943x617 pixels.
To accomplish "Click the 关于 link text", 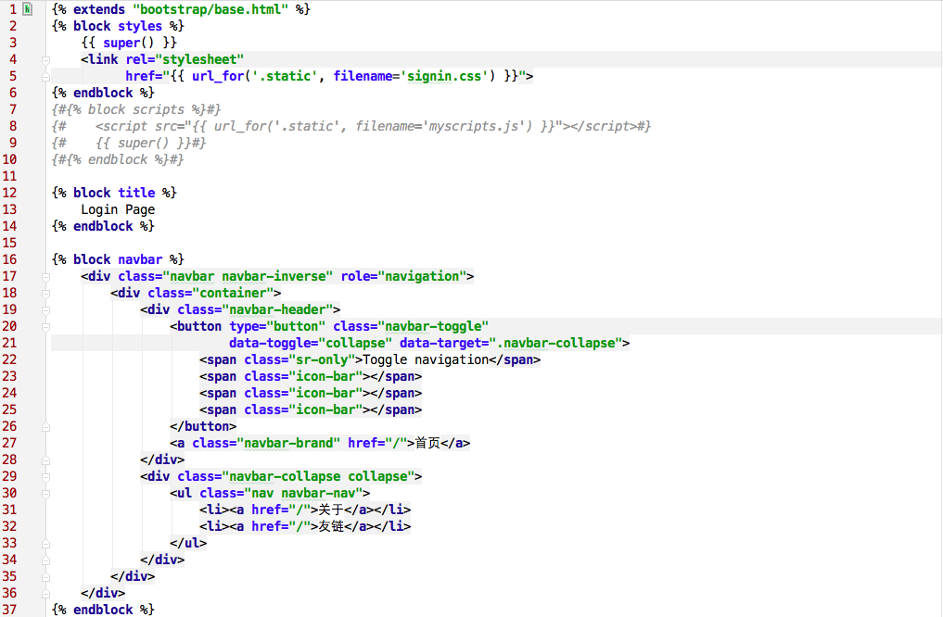I will pos(331,510).
